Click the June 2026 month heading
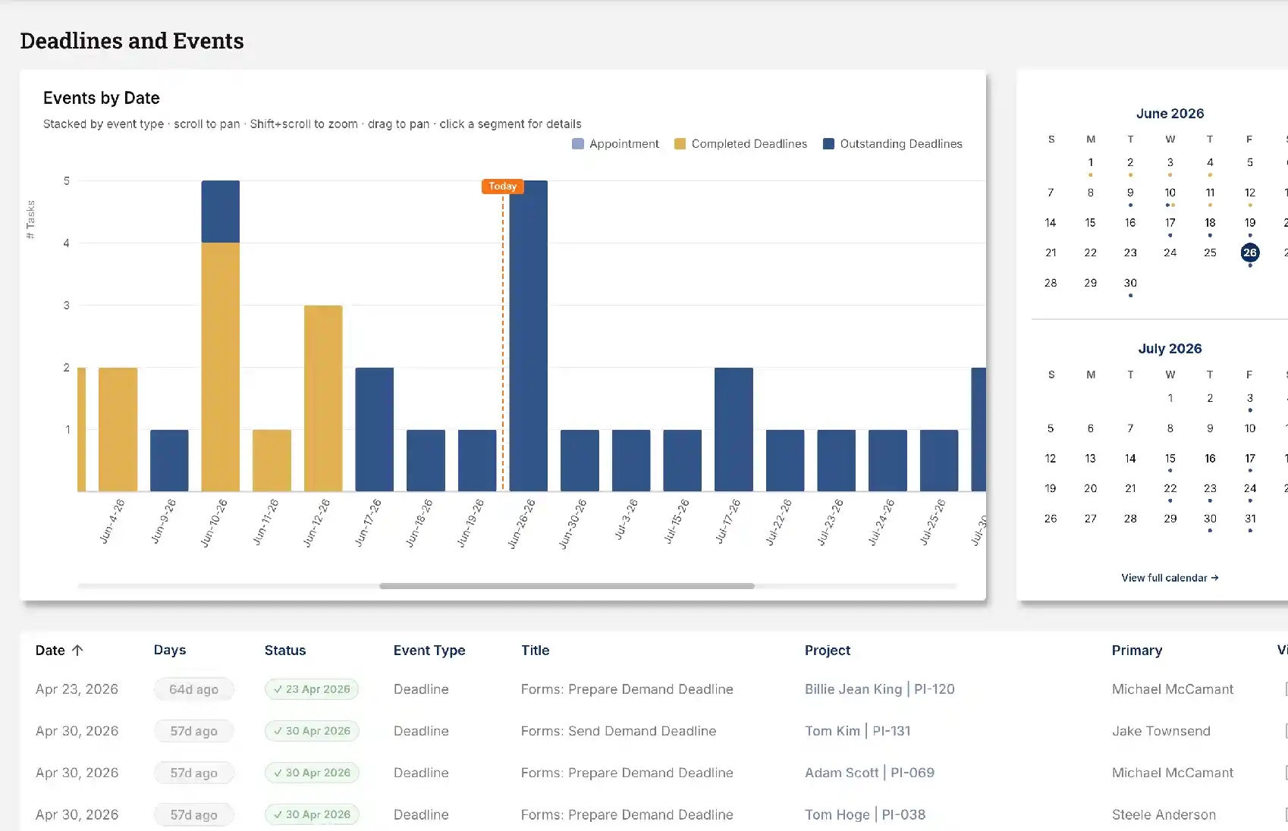Image resolution: width=1288 pixels, height=831 pixels. point(1170,114)
